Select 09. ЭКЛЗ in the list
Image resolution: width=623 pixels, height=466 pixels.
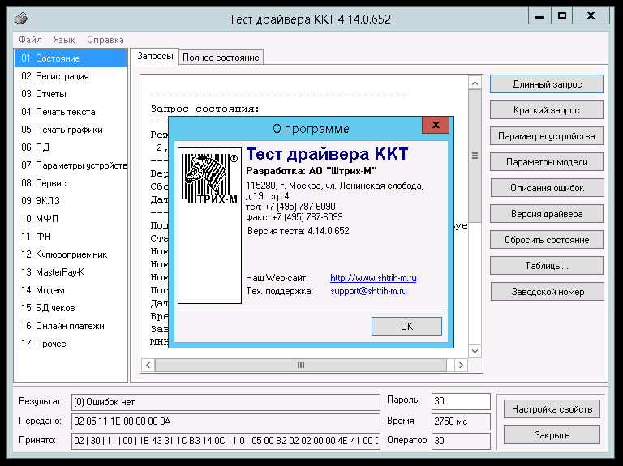click(71, 201)
